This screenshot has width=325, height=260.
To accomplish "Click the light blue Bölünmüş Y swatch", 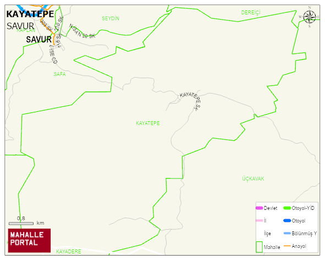I will pyautogui.click(x=287, y=233).
